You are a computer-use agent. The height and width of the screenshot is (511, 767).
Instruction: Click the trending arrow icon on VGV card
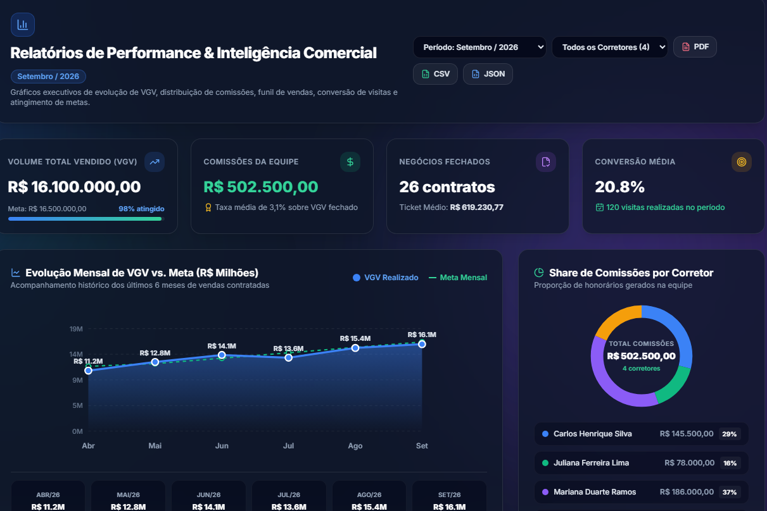155,162
